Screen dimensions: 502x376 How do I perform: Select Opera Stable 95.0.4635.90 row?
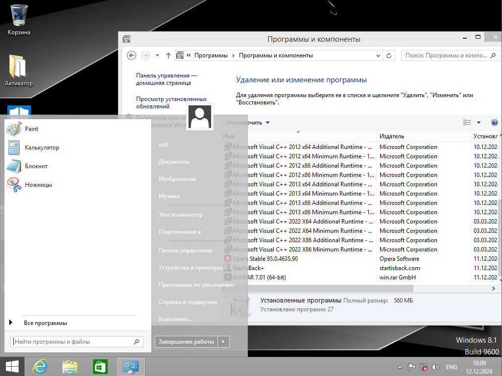[360, 259]
